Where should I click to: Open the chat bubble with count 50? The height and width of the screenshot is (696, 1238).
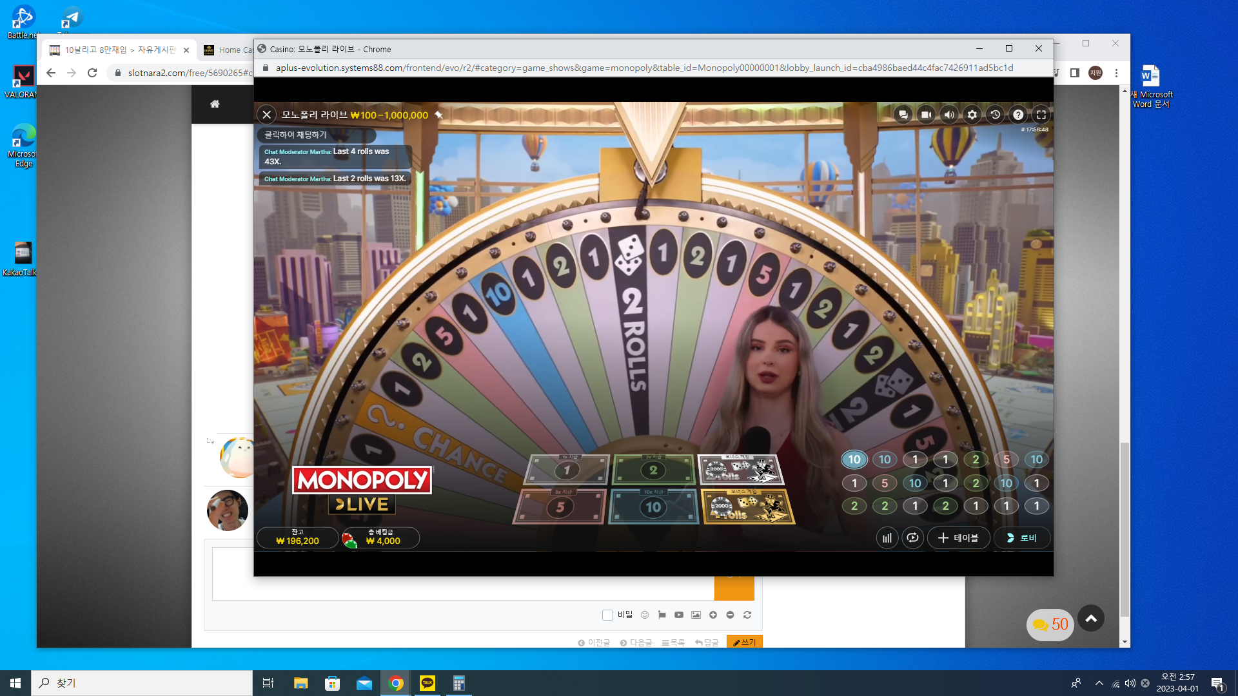click(x=1050, y=624)
